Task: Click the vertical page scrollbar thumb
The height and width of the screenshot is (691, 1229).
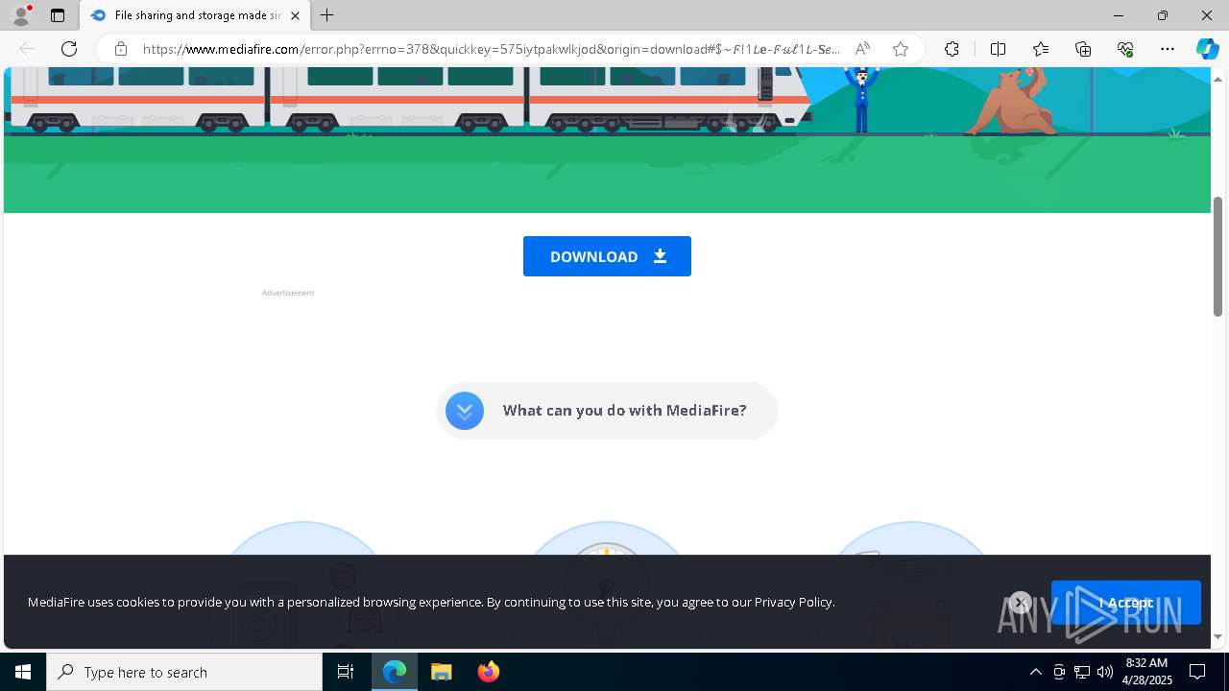Action: coord(1217,256)
